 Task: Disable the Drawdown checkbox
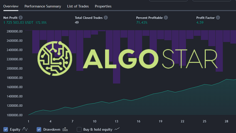[x=39, y=129]
